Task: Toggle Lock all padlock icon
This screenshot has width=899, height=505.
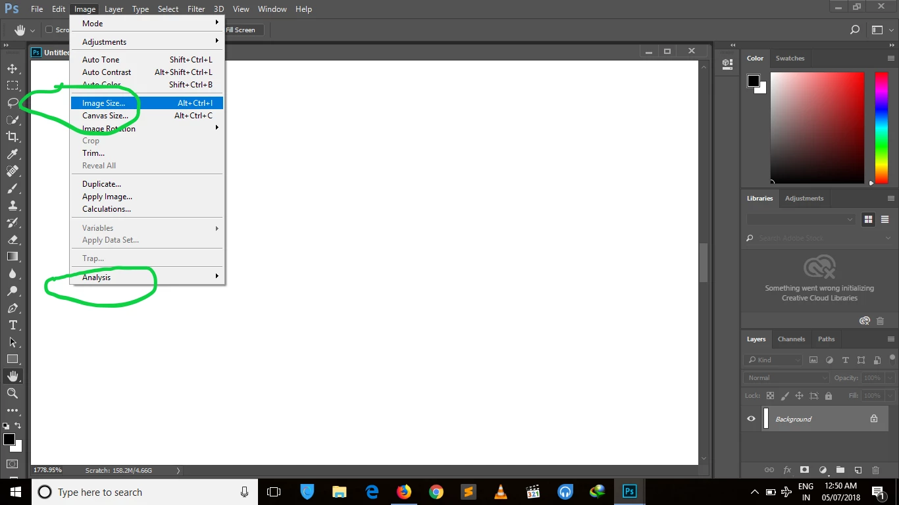Action: [829, 396]
